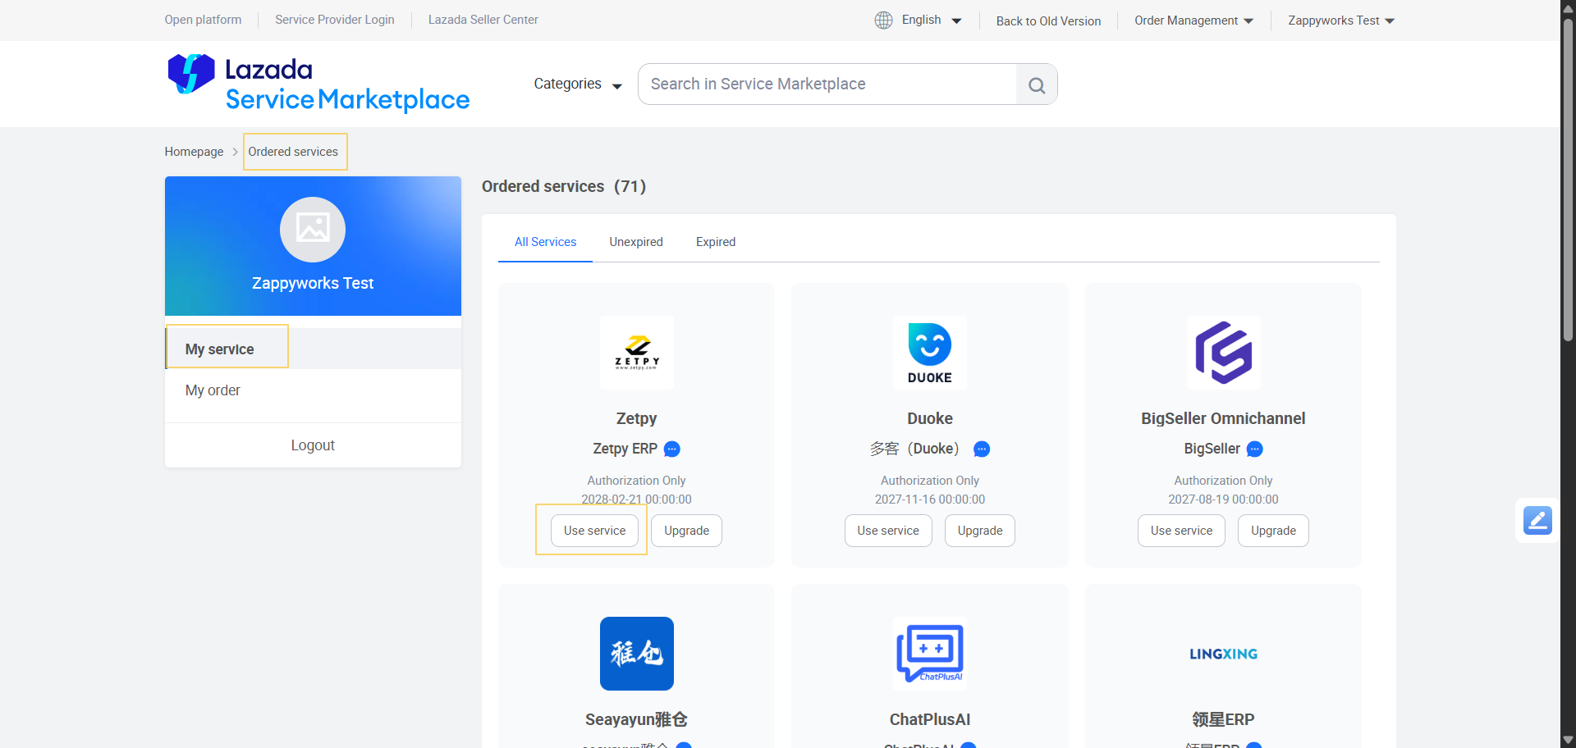Click Upgrade for Zetpy
Viewport: 1576px width, 748px height.
click(686, 531)
